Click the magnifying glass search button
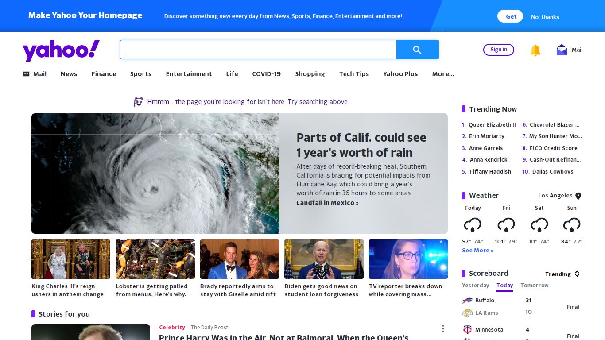The height and width of the screenshot is (340, 605). point(417,50)
